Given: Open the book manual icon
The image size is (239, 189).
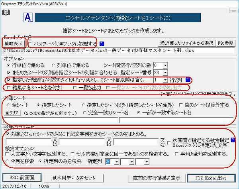Looking at the screenshot, I should pyautogui.click(x=6, y=12).
